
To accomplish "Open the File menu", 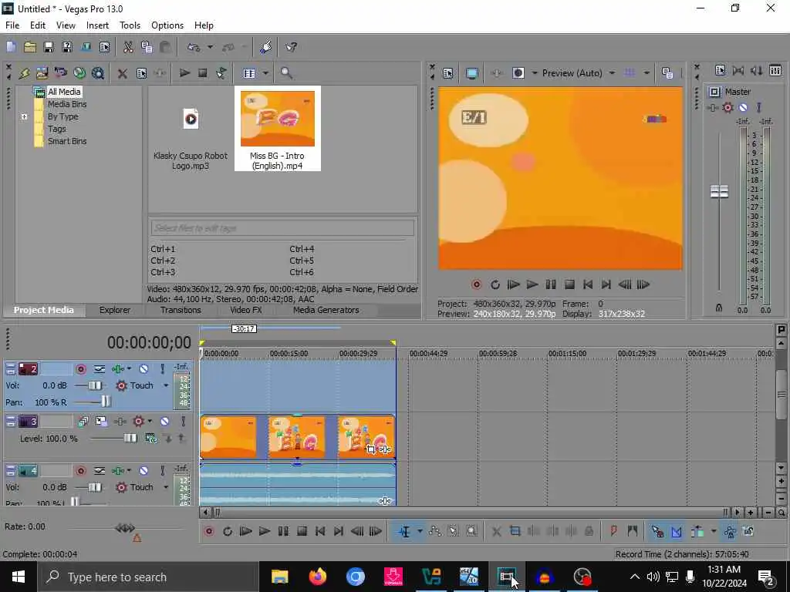I will point(12,25).
